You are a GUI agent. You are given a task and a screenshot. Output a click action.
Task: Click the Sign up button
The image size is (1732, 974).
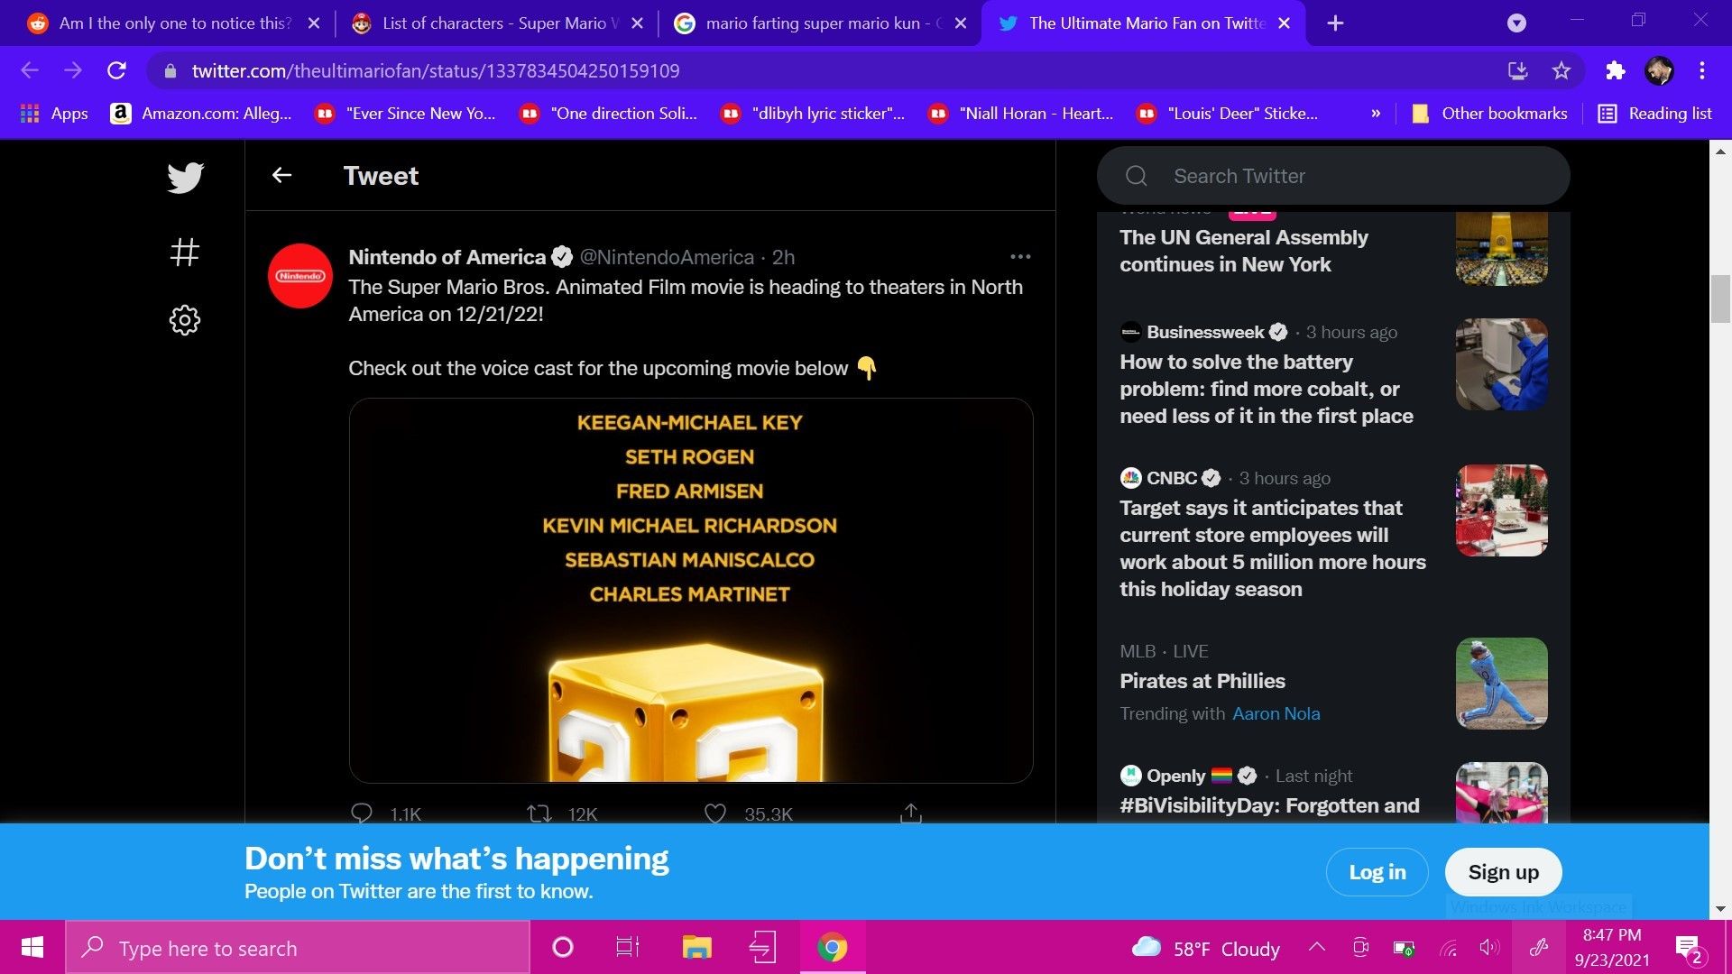(x=1503, y=872)
